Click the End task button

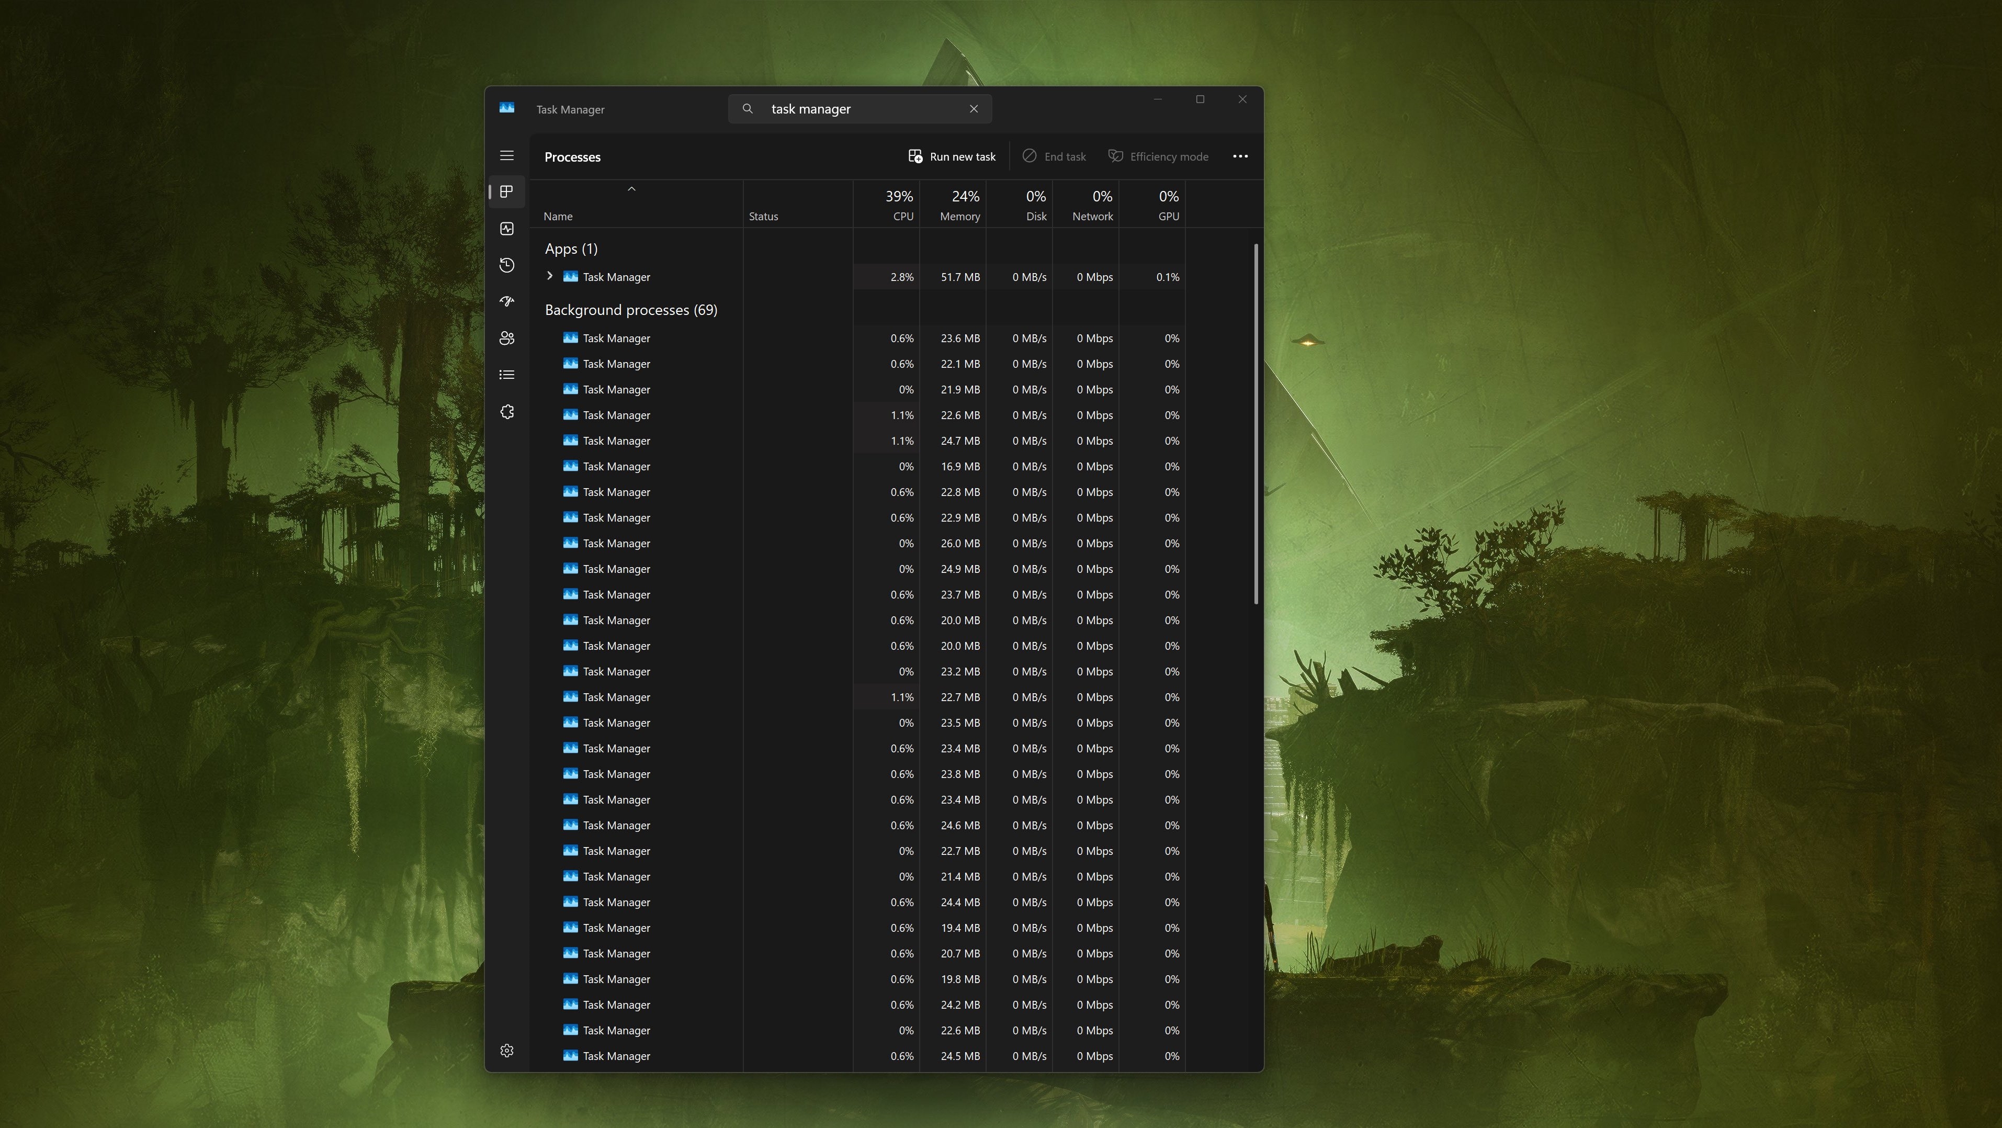pyautogui.click(x=1055, y=156)
